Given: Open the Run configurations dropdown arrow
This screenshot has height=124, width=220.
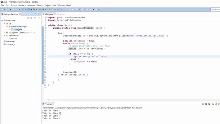Looking at the screenshot, I should (31, 9).
